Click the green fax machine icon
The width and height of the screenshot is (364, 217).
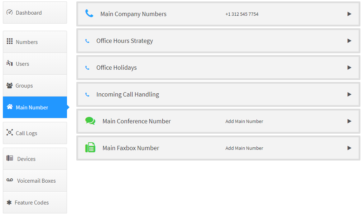pyautogui.click(x=90, y=148)
